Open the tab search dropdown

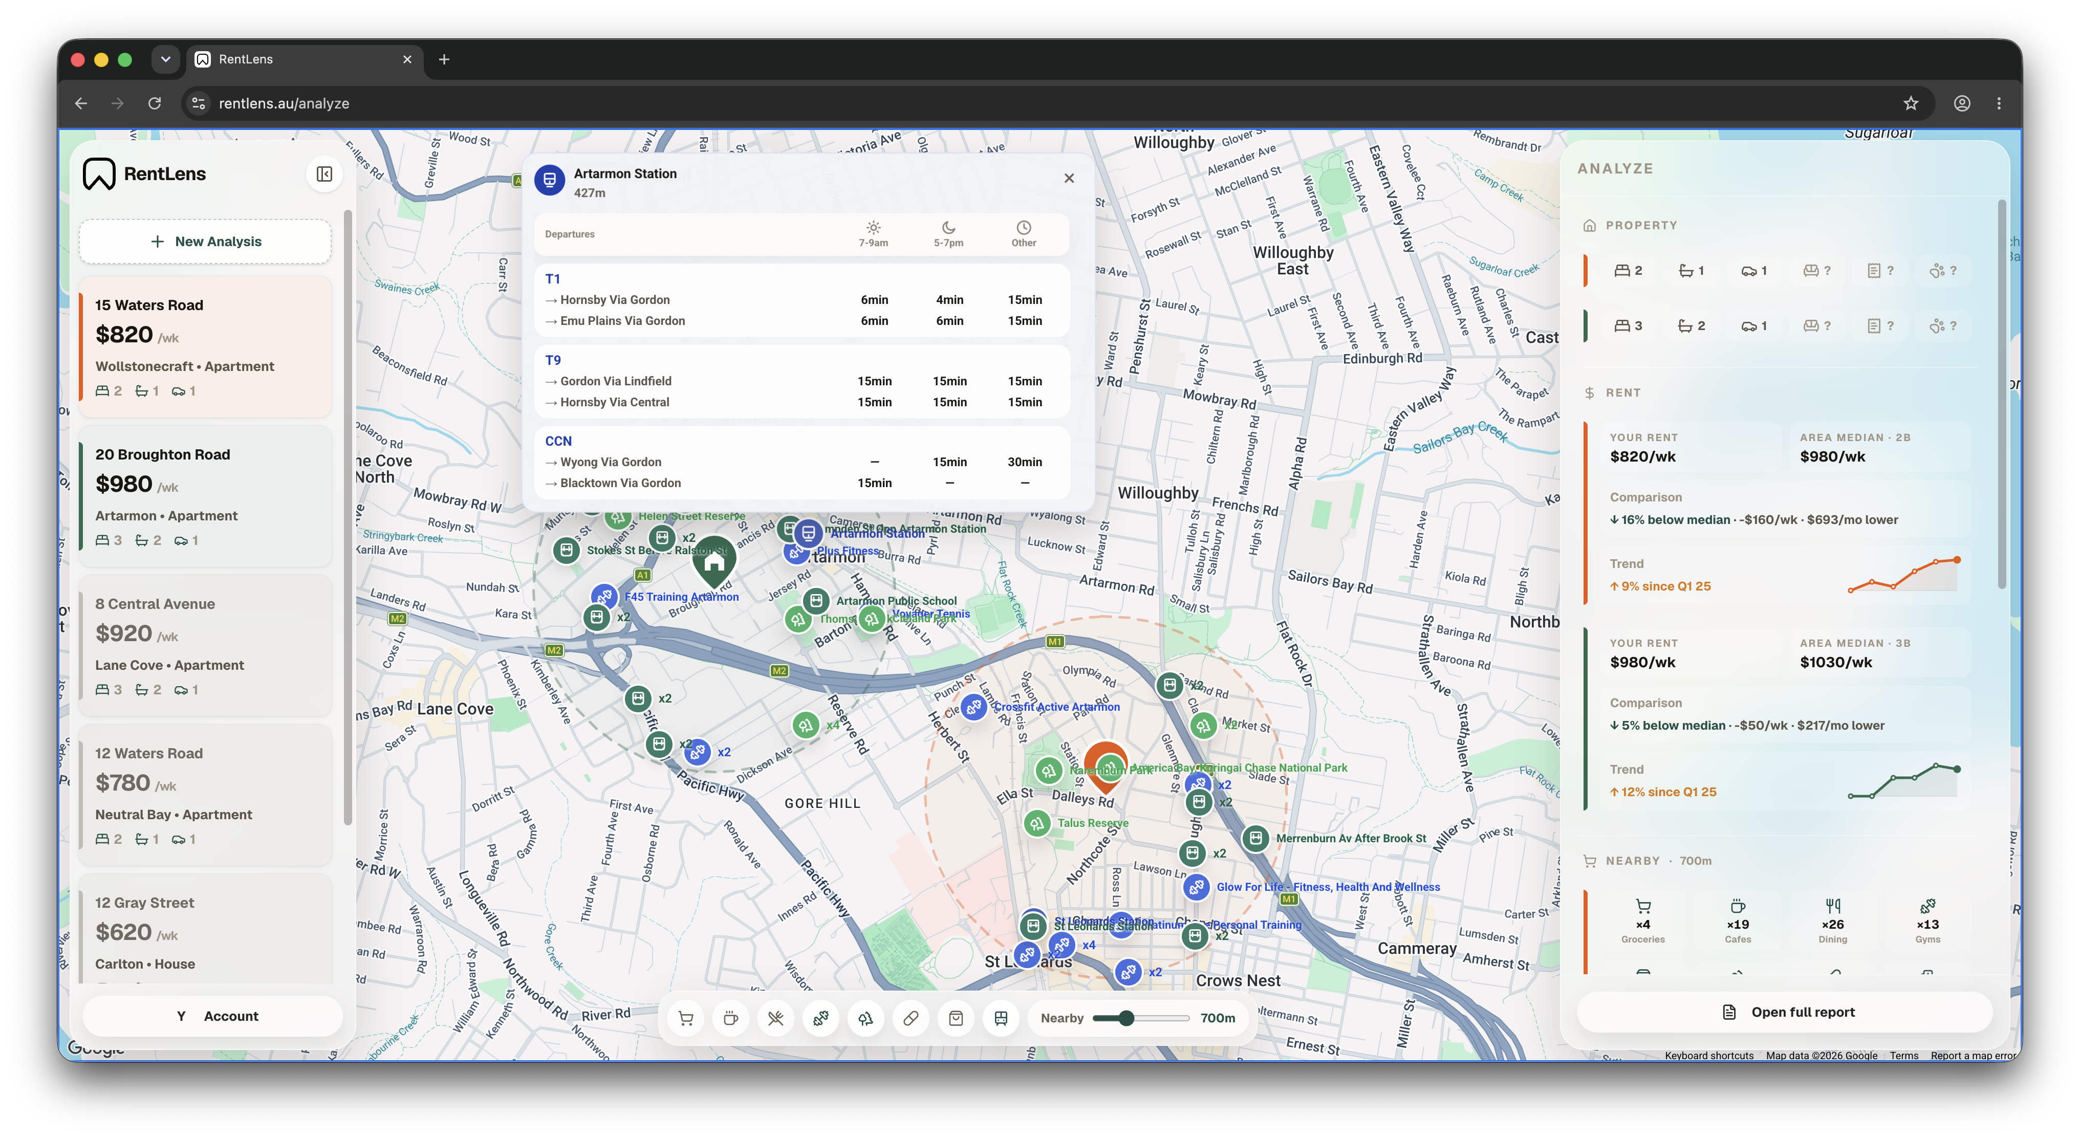click(x=165, y=60)
